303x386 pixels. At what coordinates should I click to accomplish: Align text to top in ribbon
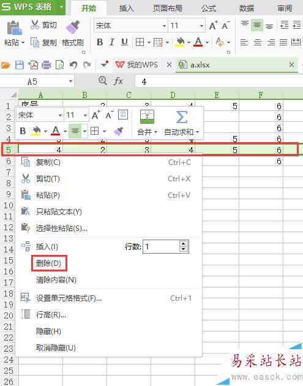coord(245,25)
